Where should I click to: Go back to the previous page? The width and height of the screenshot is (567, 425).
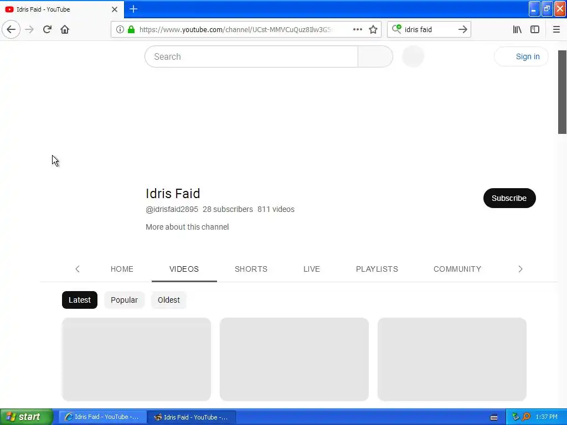click(11, 29)
